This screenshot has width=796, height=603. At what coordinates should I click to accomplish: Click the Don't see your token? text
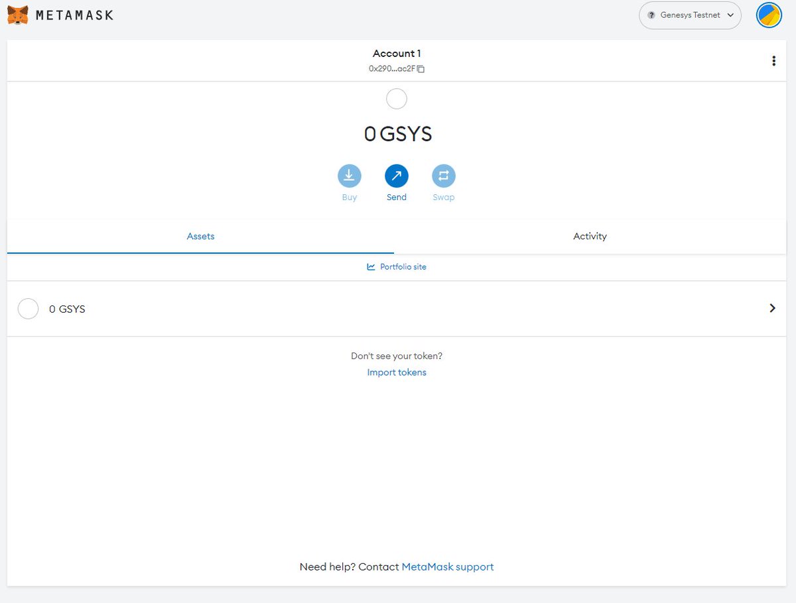click(397, 356)
